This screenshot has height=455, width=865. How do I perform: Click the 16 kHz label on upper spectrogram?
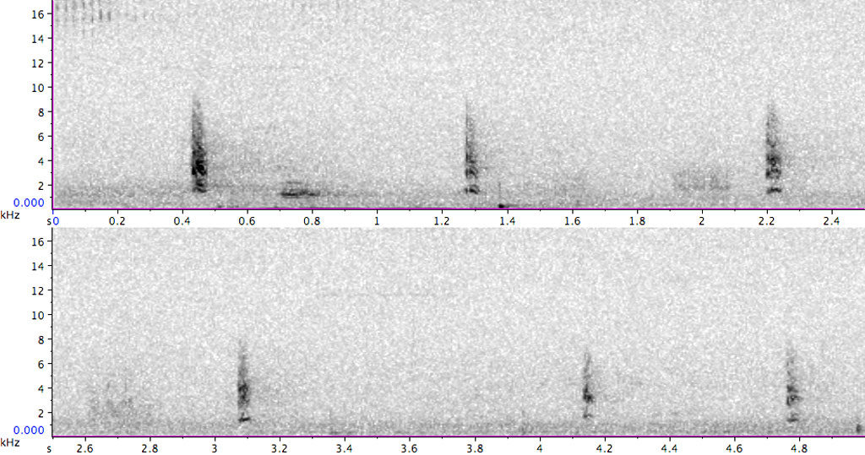tap(38, 14)
